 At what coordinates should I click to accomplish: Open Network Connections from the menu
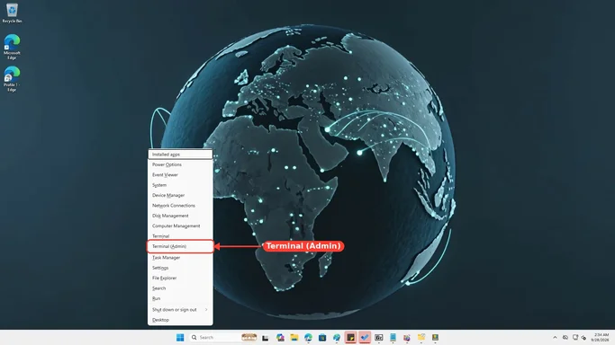click(x=180, y=206)
